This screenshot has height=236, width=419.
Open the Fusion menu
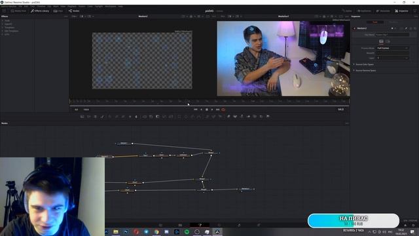(x=82, y=6)
